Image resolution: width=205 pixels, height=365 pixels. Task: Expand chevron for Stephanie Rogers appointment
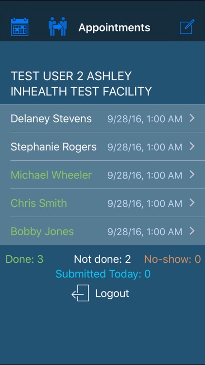point(192,146)
